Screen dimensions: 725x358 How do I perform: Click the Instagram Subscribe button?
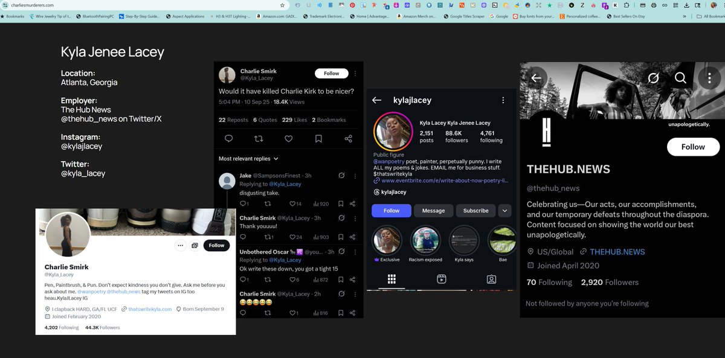pos(475,211)
